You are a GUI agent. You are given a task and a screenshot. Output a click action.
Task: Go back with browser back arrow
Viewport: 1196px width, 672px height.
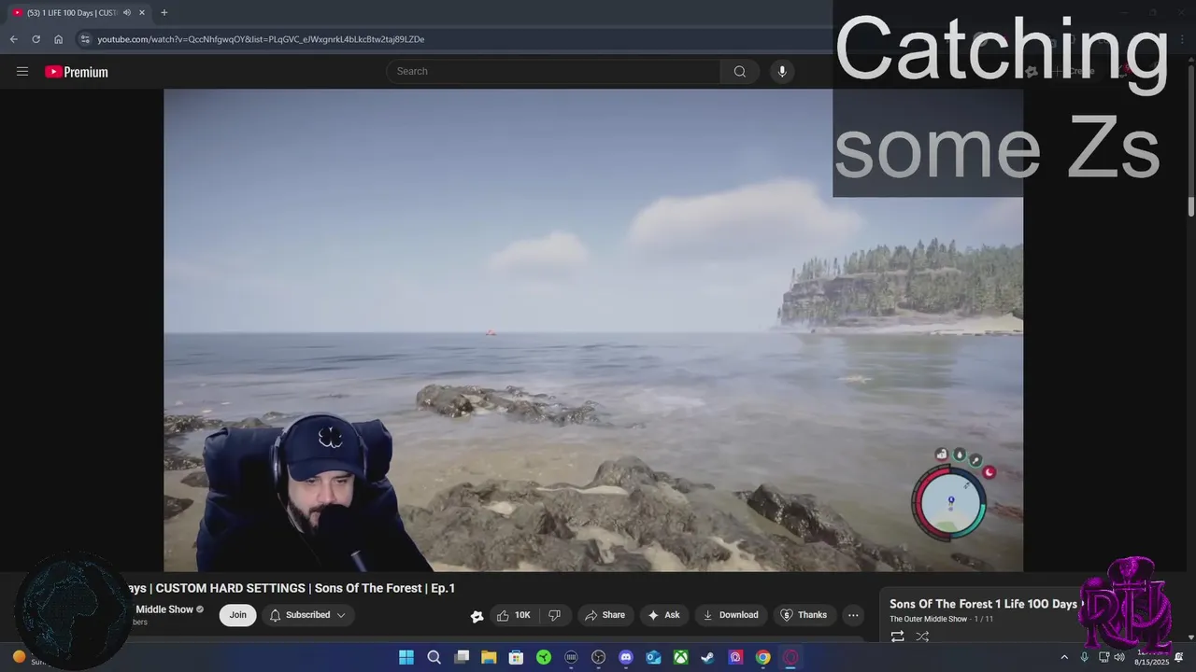[13, 39]
